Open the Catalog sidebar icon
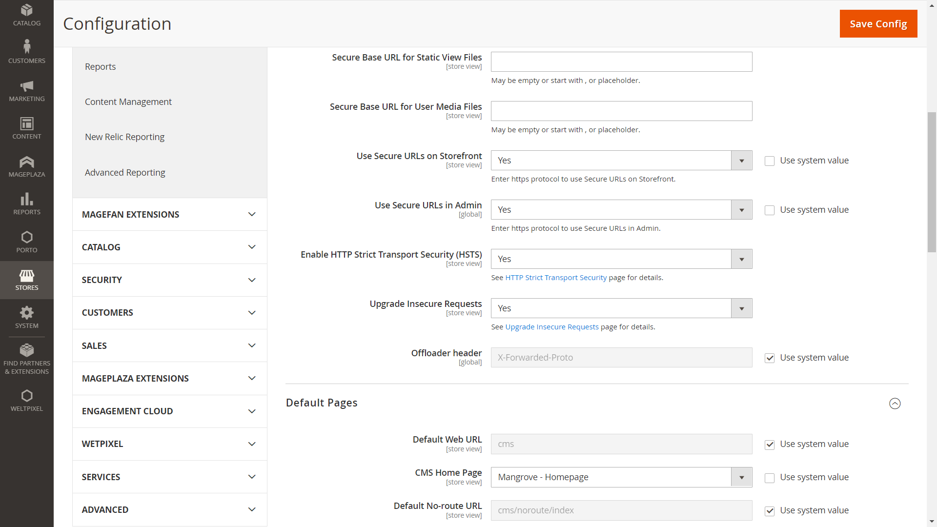 27,15
